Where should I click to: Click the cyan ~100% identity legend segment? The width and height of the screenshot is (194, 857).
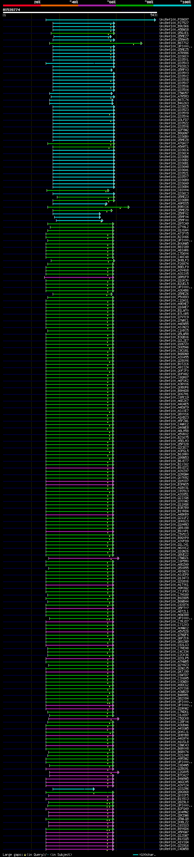(x=172, y=5)
